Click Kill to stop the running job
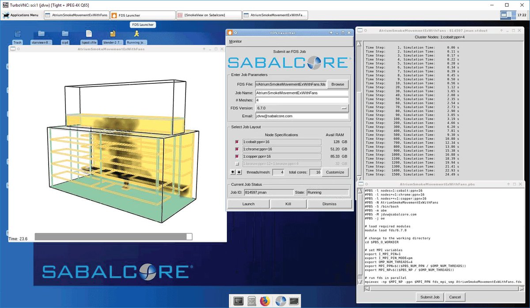The width and height of the screenshot is (530, 308). (289, 203)
